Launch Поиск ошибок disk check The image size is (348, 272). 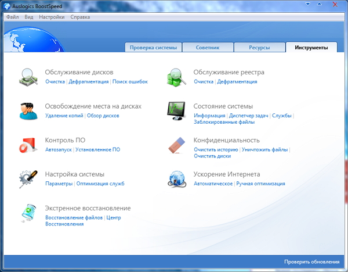tap(130, 81)
